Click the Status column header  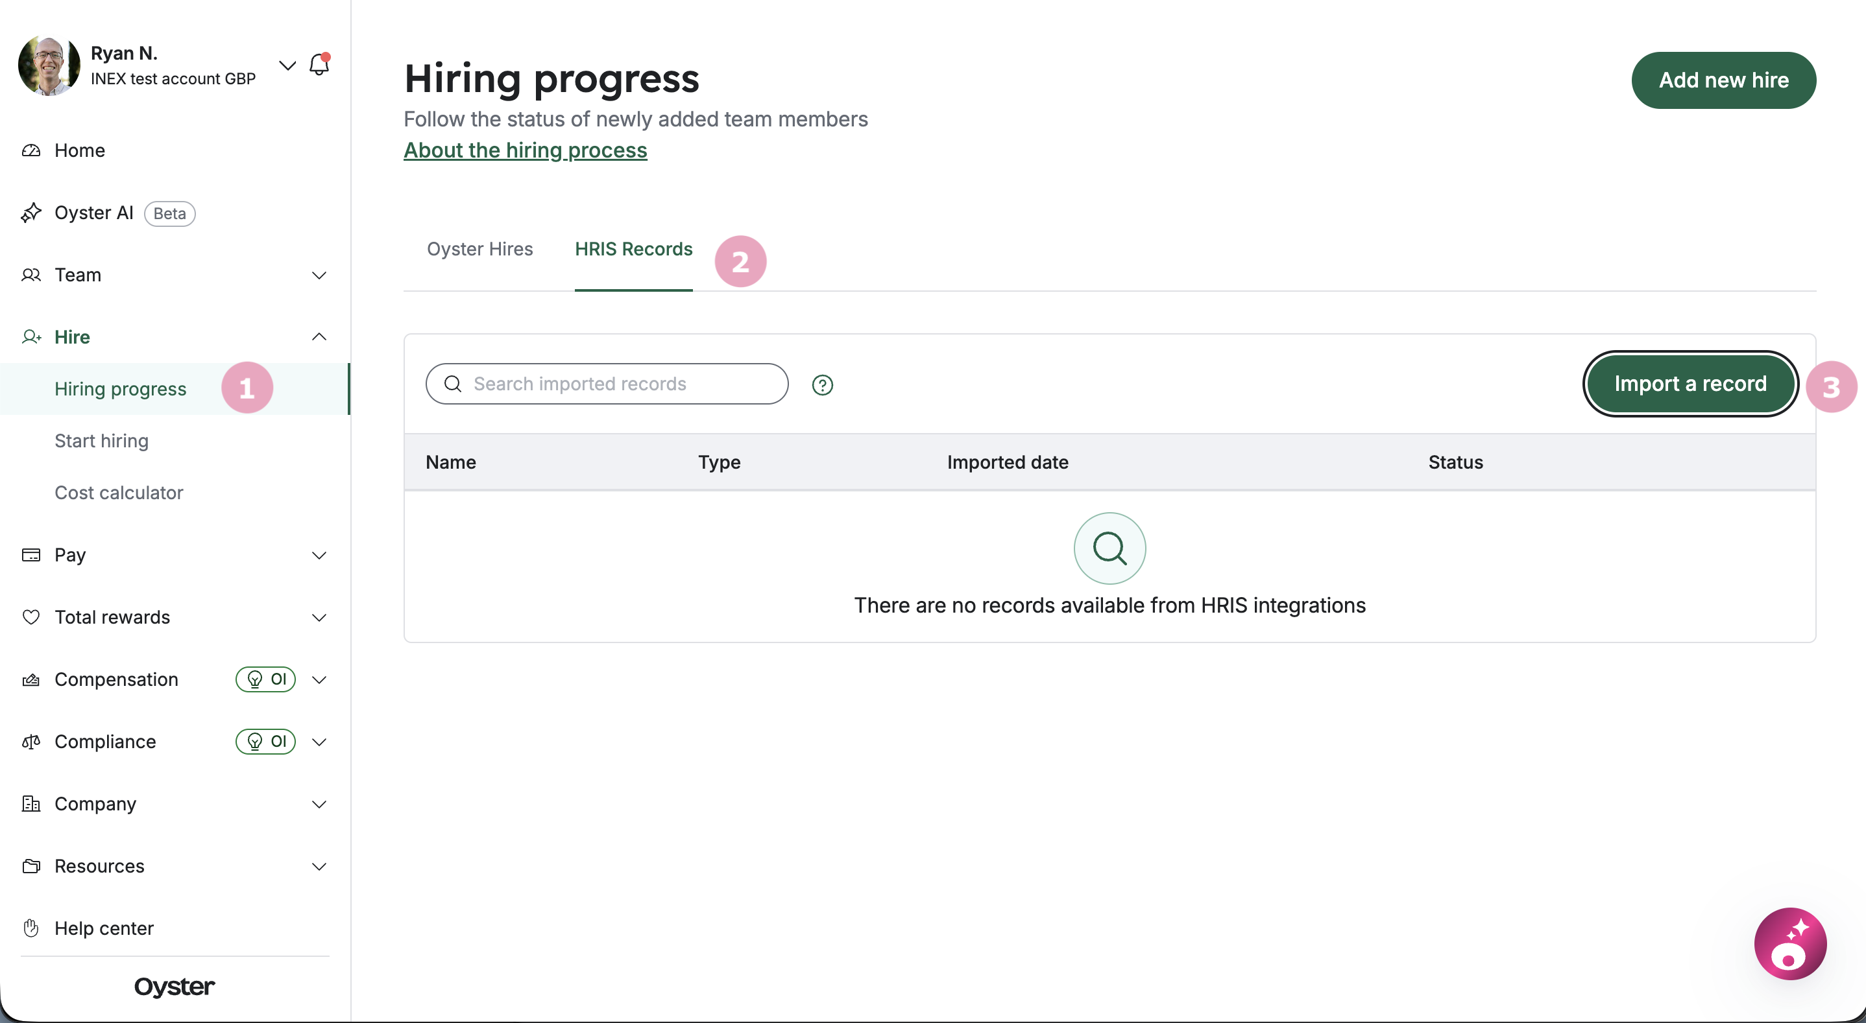(x=1455, y=463)
